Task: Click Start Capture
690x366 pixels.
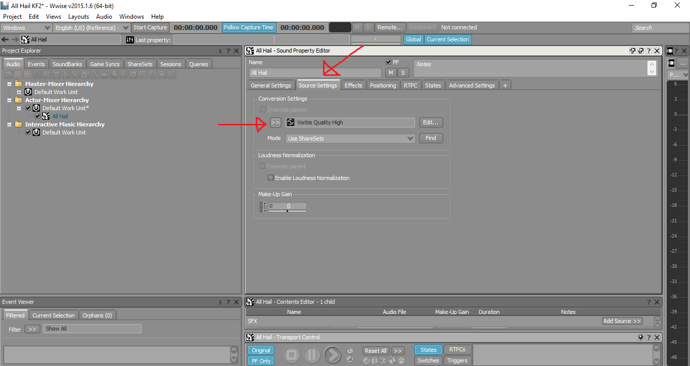Action: tap(150, 28)
